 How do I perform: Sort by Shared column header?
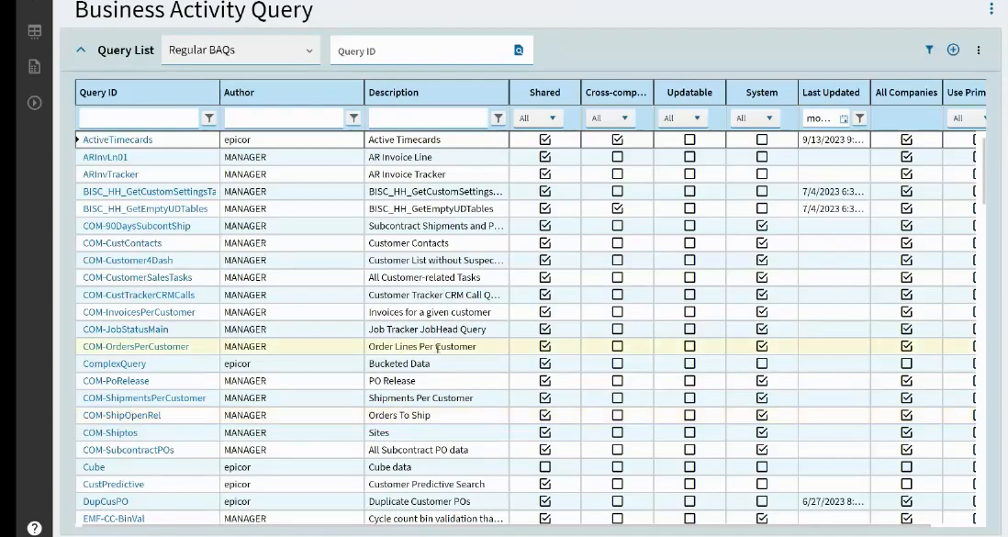545,92
